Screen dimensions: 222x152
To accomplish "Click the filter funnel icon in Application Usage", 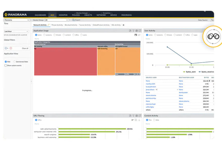I will pyautogui.click(x=133, y=31).
